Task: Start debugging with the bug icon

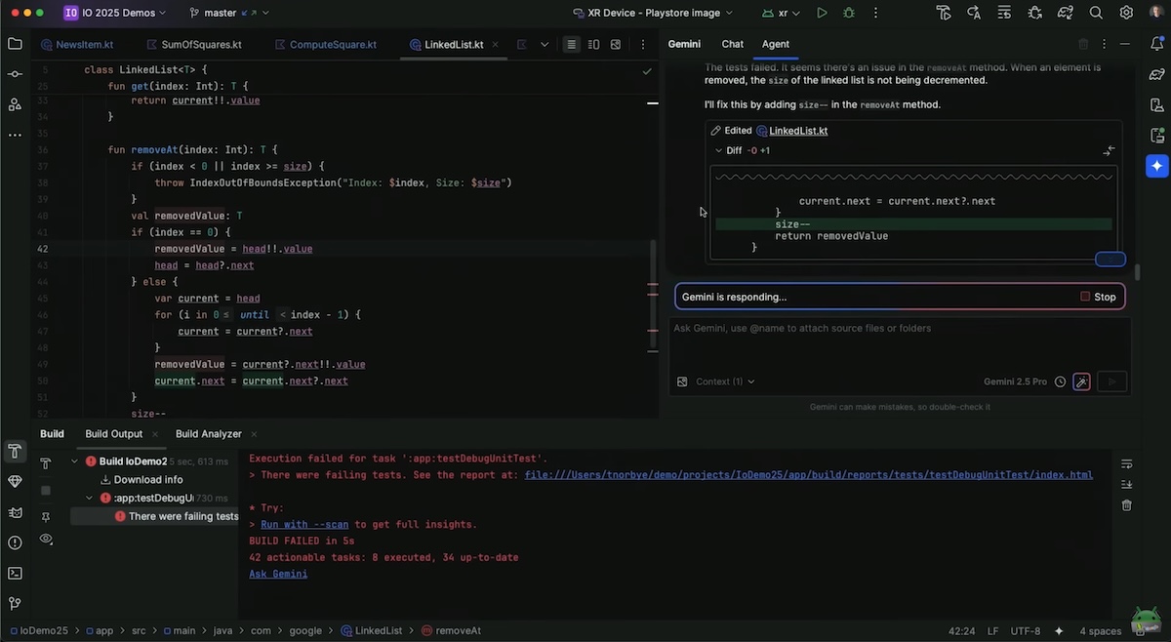Action: click(848, 13)
